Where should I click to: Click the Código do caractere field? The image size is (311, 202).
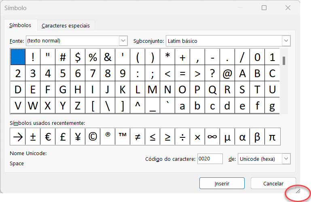pyautogui.click(x=210, y=159)
